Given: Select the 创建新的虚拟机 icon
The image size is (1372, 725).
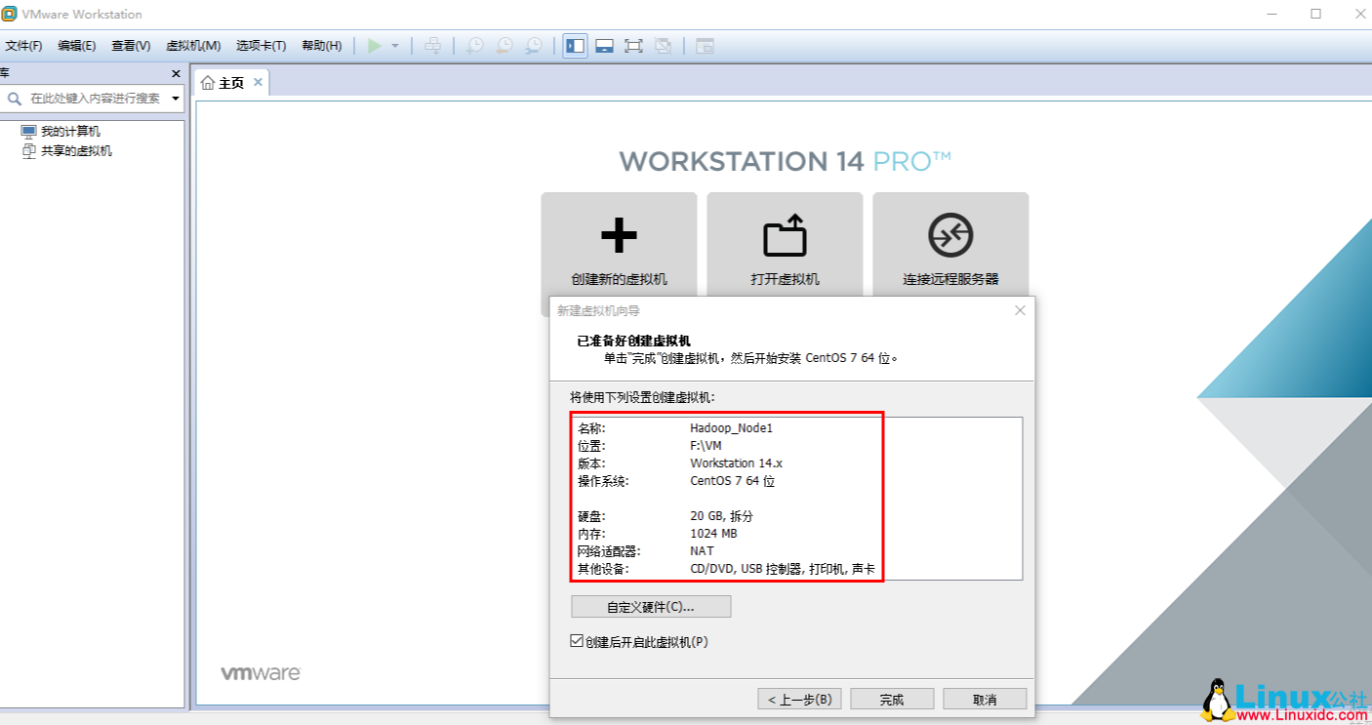Looking at the screenshot, I should [619, 234].
